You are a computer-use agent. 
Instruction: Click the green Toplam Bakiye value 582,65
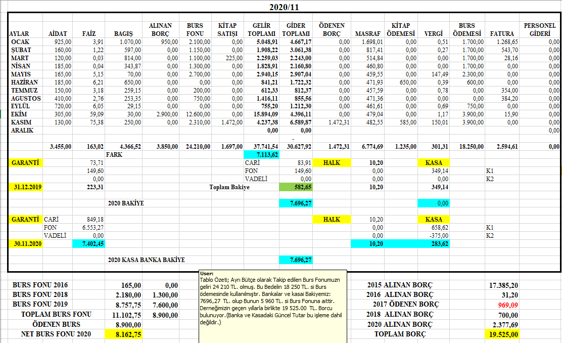296,187
